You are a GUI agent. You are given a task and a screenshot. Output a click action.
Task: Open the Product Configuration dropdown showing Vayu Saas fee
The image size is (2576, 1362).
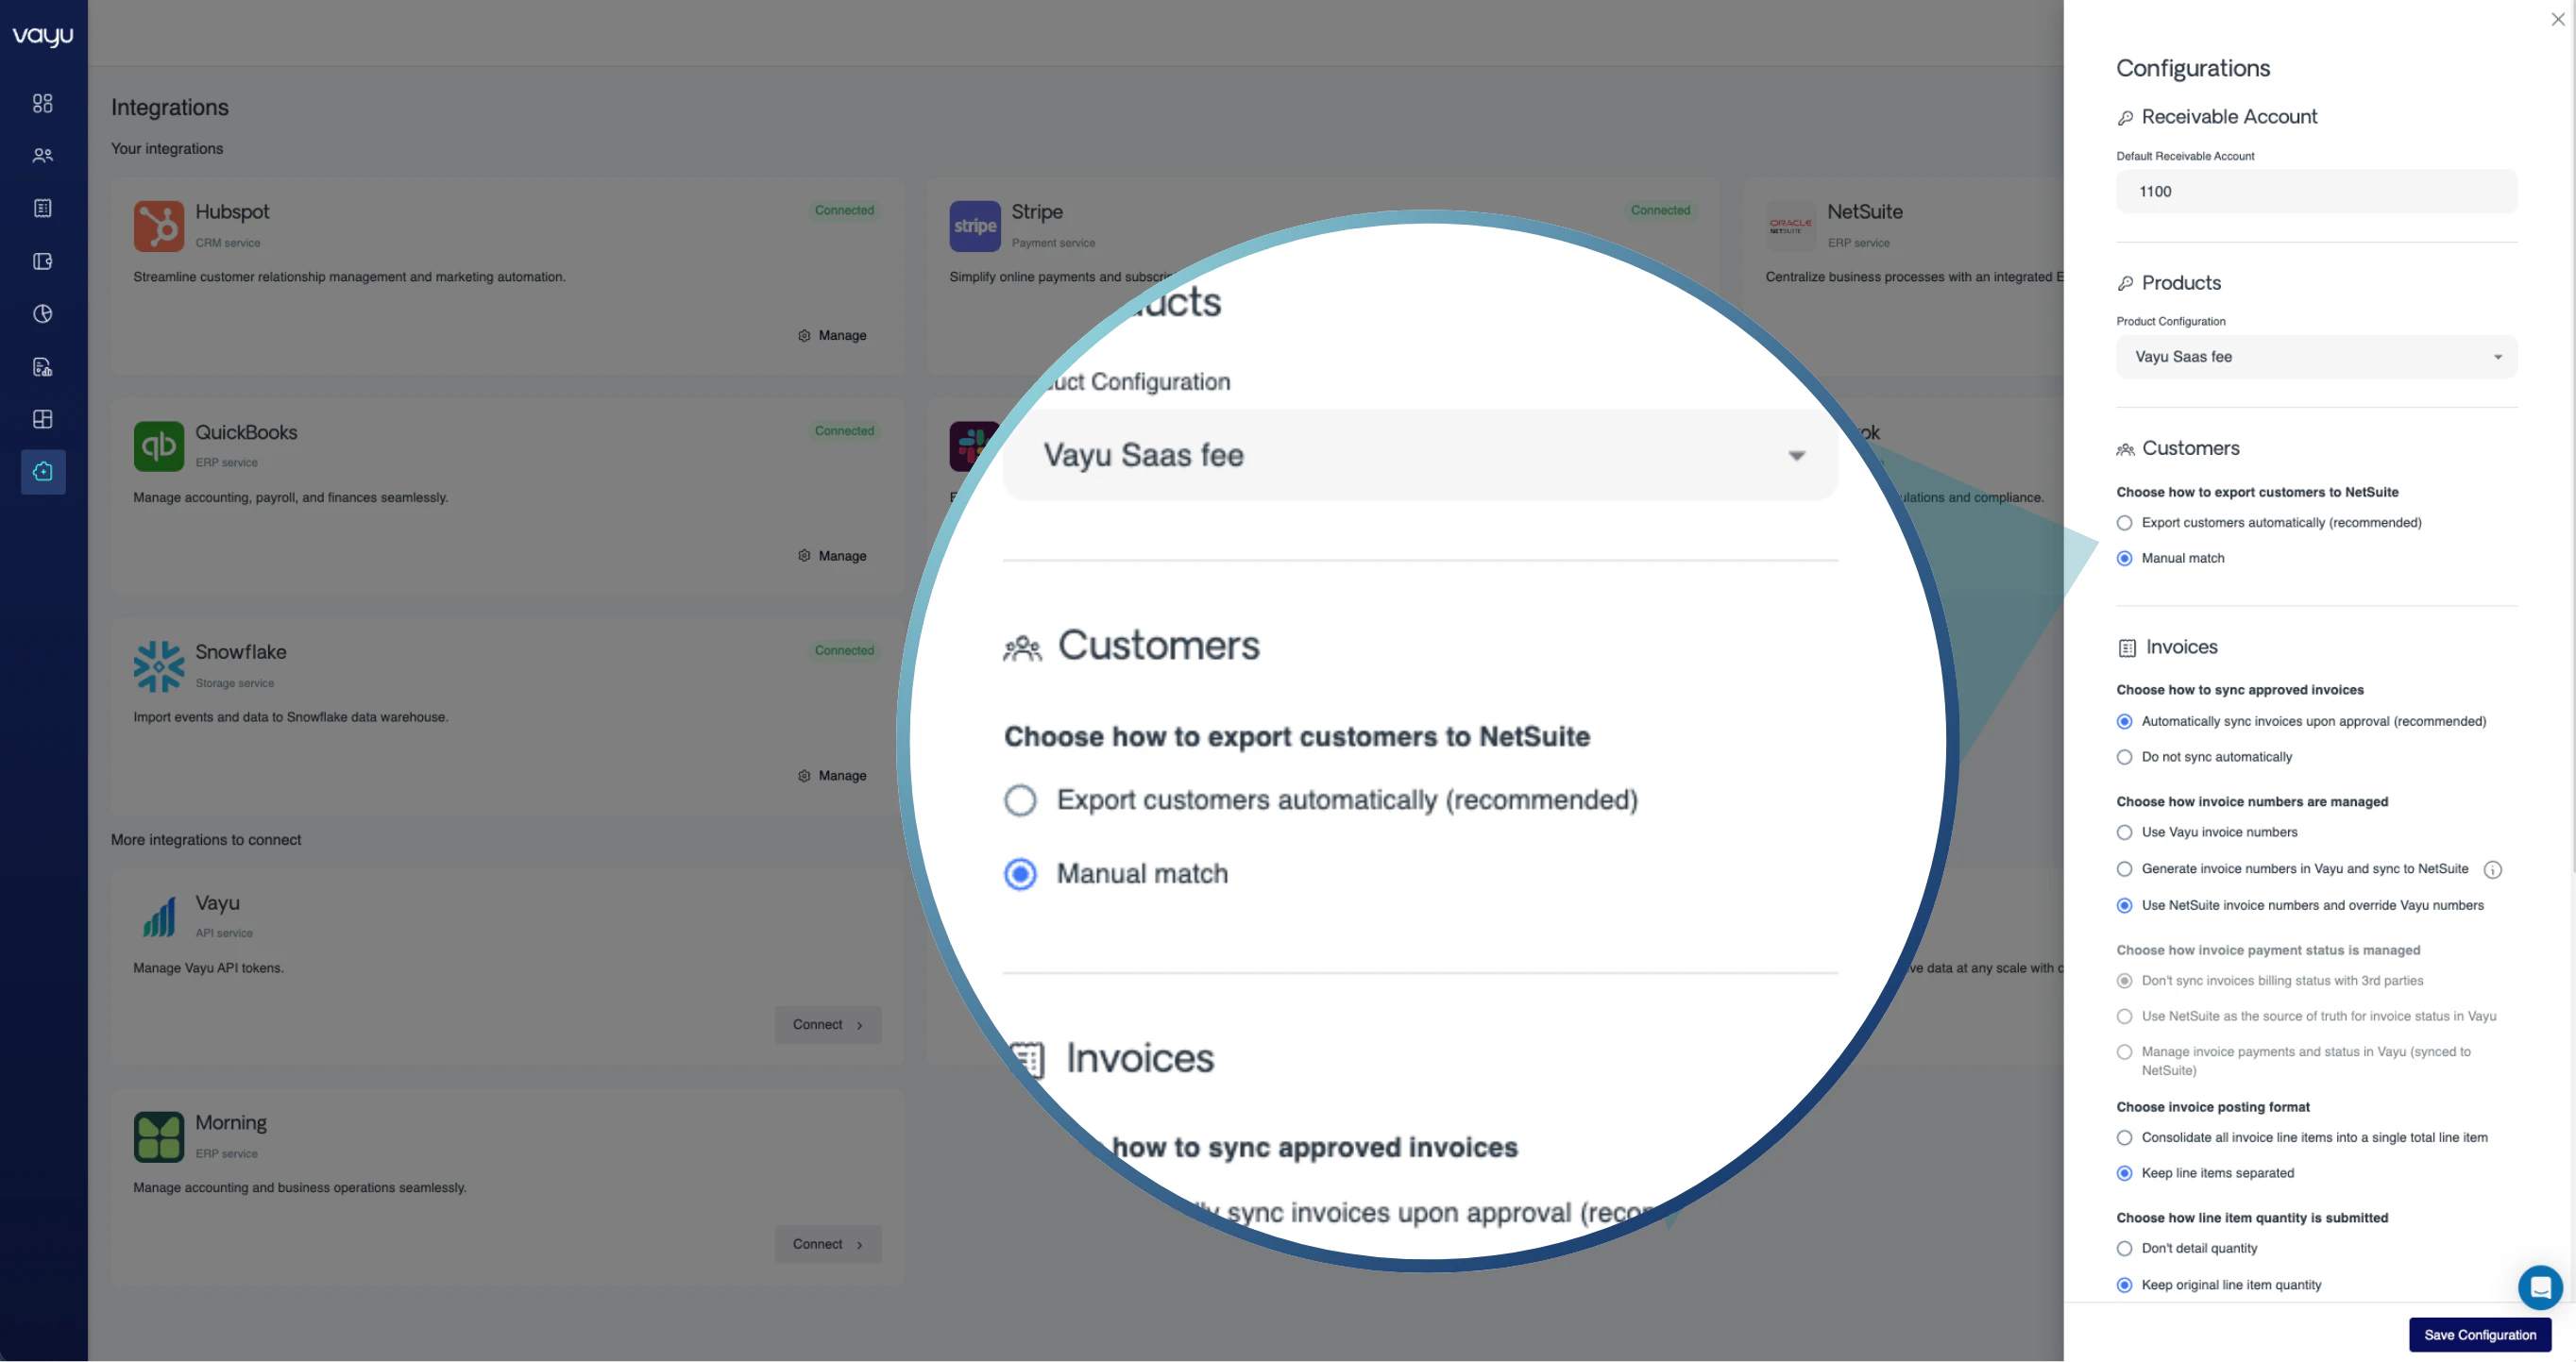coord(2316,357)
